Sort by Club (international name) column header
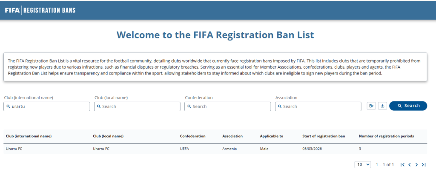This screenshot has width=436, height=190. click(29, 136)
